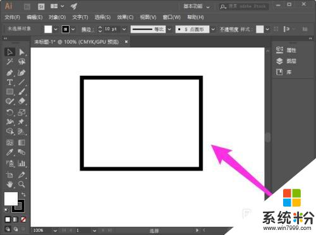Open the 窗口(W) menu
This screenshot has height=235, width=316.
pyautogui.click(x=172, y=17)
